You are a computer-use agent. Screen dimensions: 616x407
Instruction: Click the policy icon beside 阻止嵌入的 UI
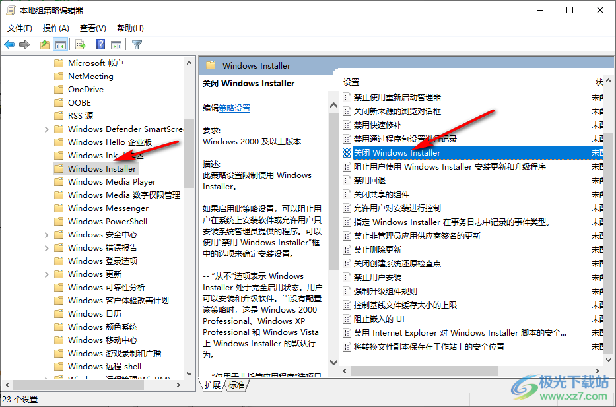coord(347,319)
